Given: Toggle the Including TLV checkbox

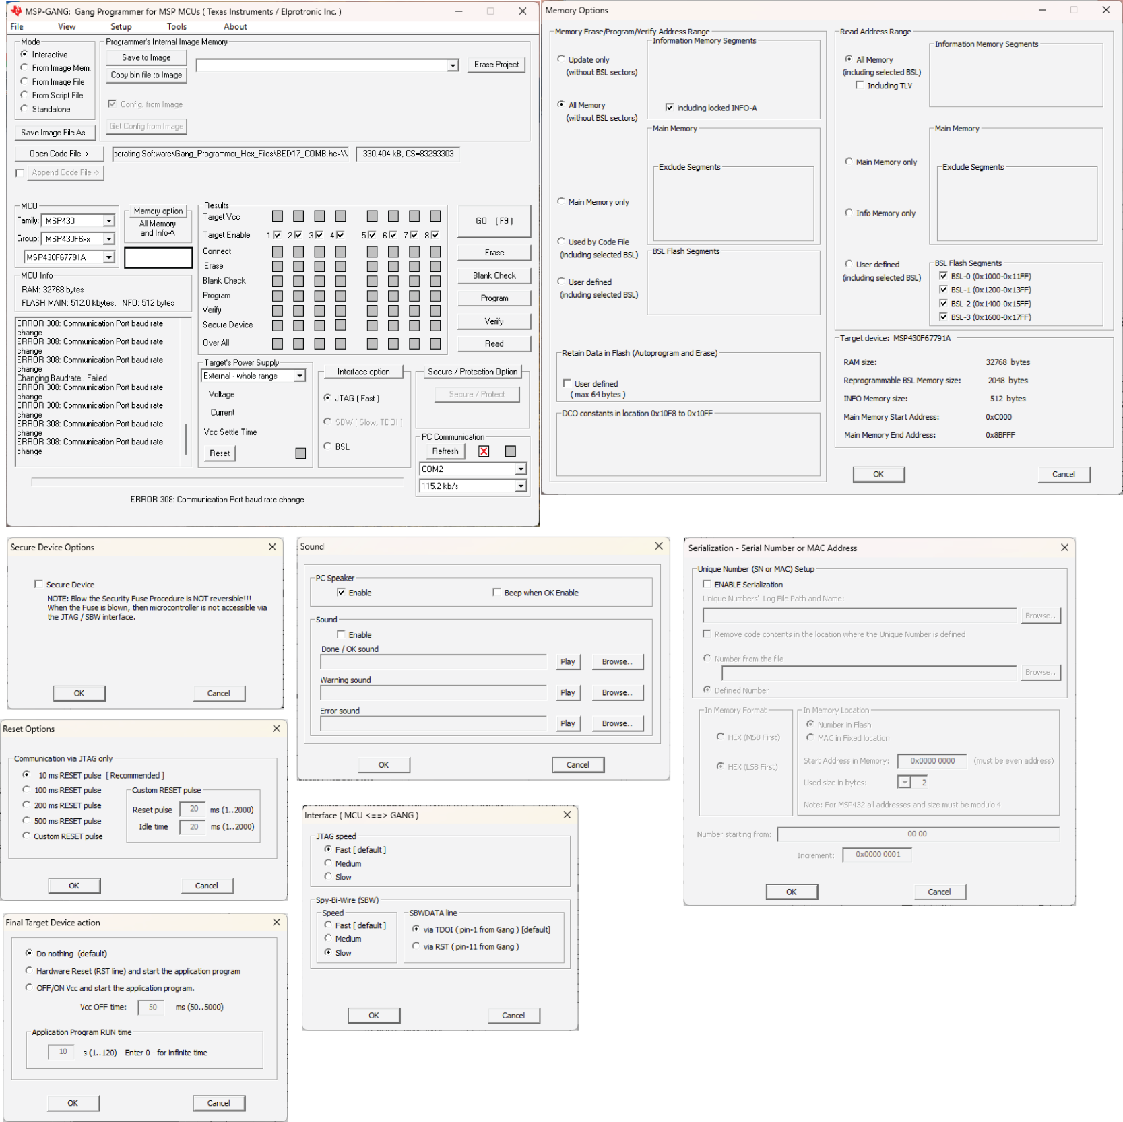Looking at the screenshot, I should click(x=860, y=86).
